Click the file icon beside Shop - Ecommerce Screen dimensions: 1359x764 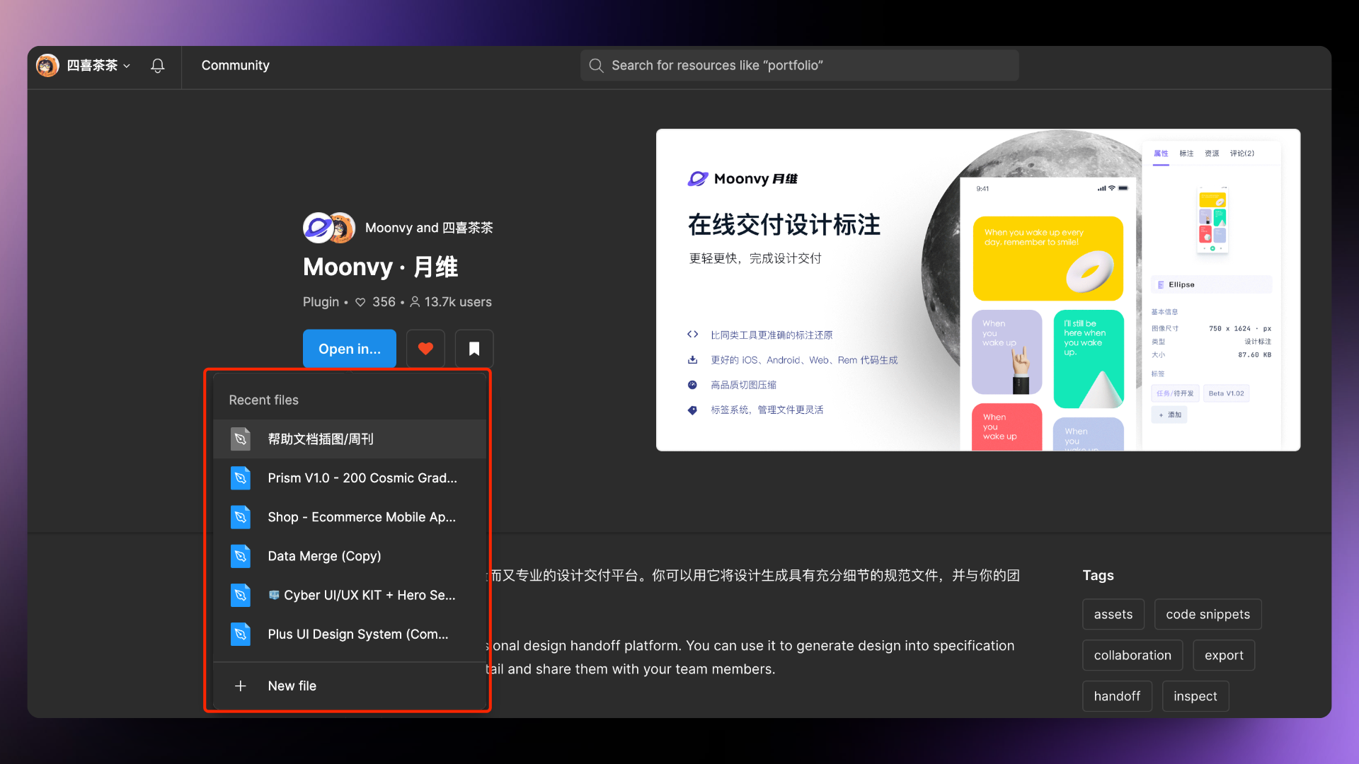pyautogui.click(x=241, y=517)
